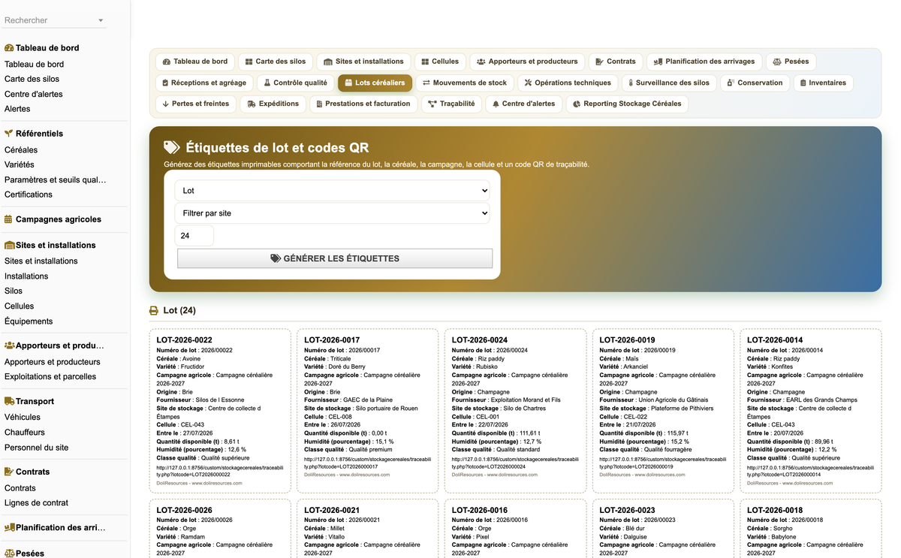Viewport: 901px width, 558px height.
Task: Open Équipements in sidebar
Action: (x=29, y=321)
